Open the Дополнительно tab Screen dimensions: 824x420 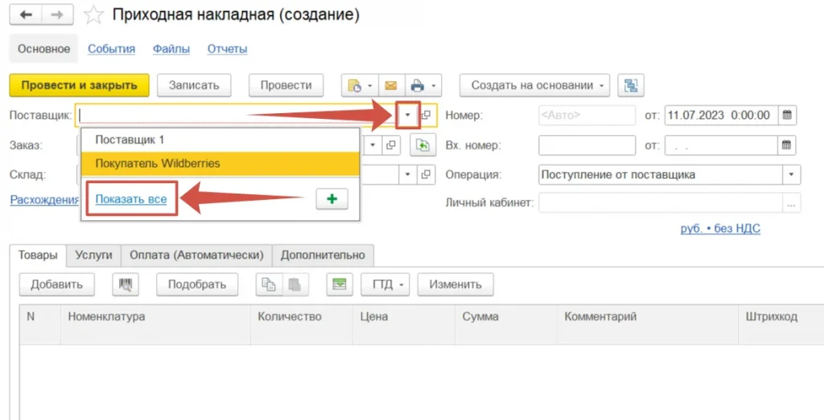pyautogui.click(x=322, y=255)
